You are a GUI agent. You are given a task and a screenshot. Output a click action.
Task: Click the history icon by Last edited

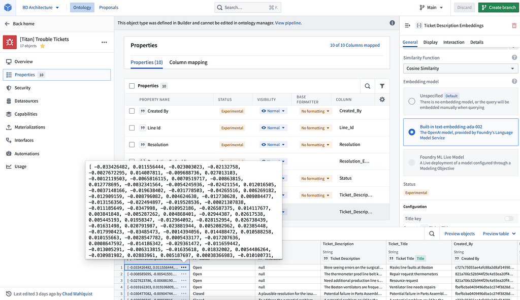coord(9,294)
